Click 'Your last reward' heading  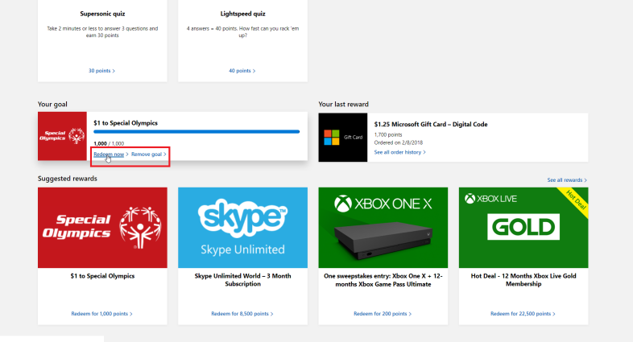tap(344, 105)
